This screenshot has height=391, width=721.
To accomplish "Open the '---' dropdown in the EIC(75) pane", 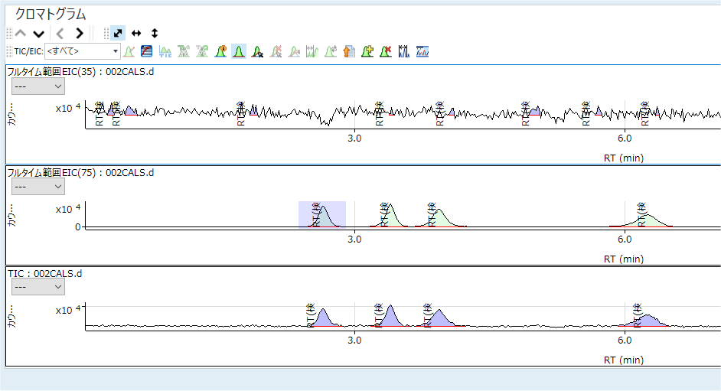I will click(x=38, y=187).
